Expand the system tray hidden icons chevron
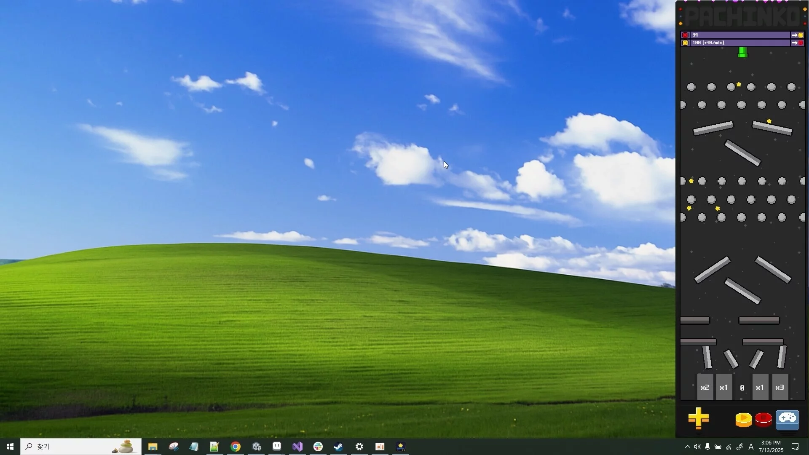The height and width of the screenshot is (455, 809). [x=687, y=447]
